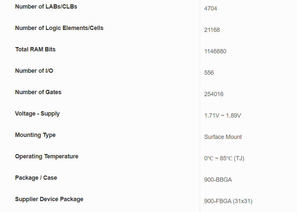Select the 254016 gates value
Image resolution: width=297 pixels, height=212 pixels.
point(214,94)
